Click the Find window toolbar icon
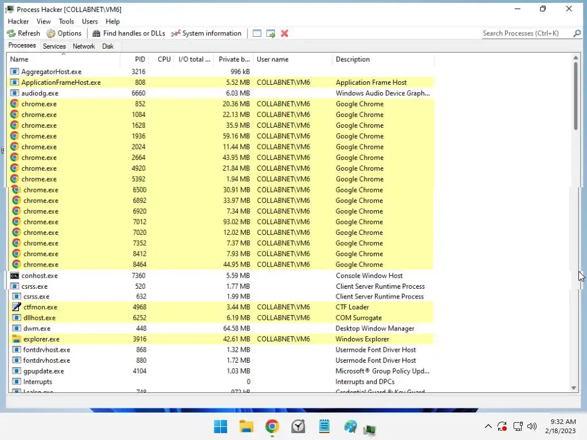This screenshot has height=440, width=587. tap(257, 33)
